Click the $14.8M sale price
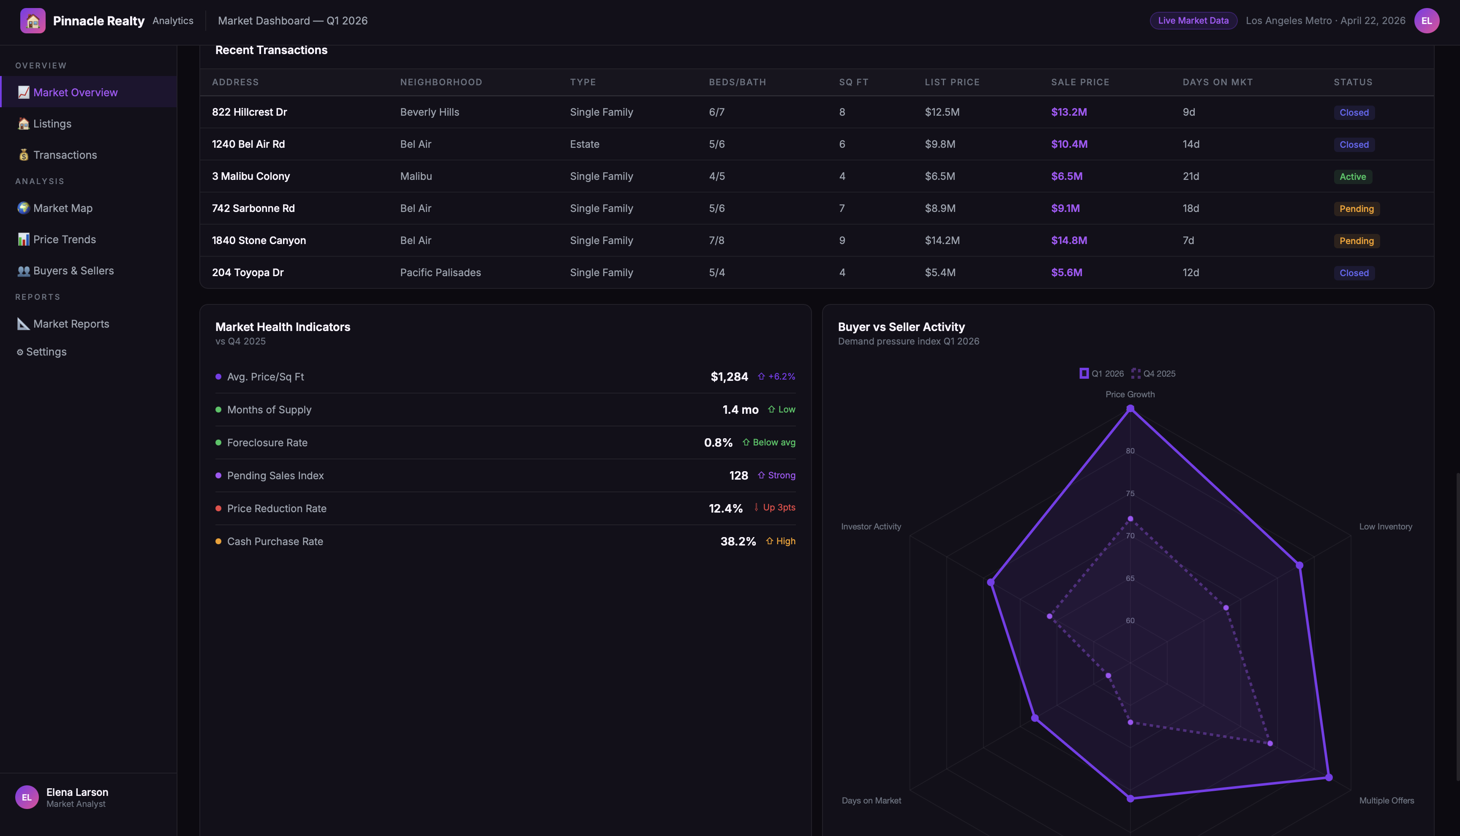 [1069, 241]
